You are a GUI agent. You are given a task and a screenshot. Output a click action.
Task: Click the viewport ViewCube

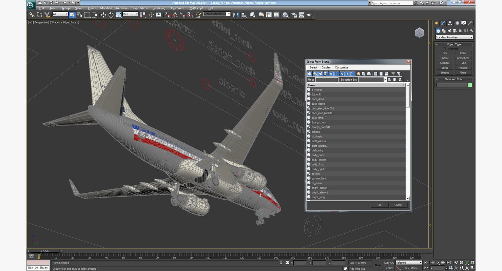pyautogui.click(x=420, y=33)
